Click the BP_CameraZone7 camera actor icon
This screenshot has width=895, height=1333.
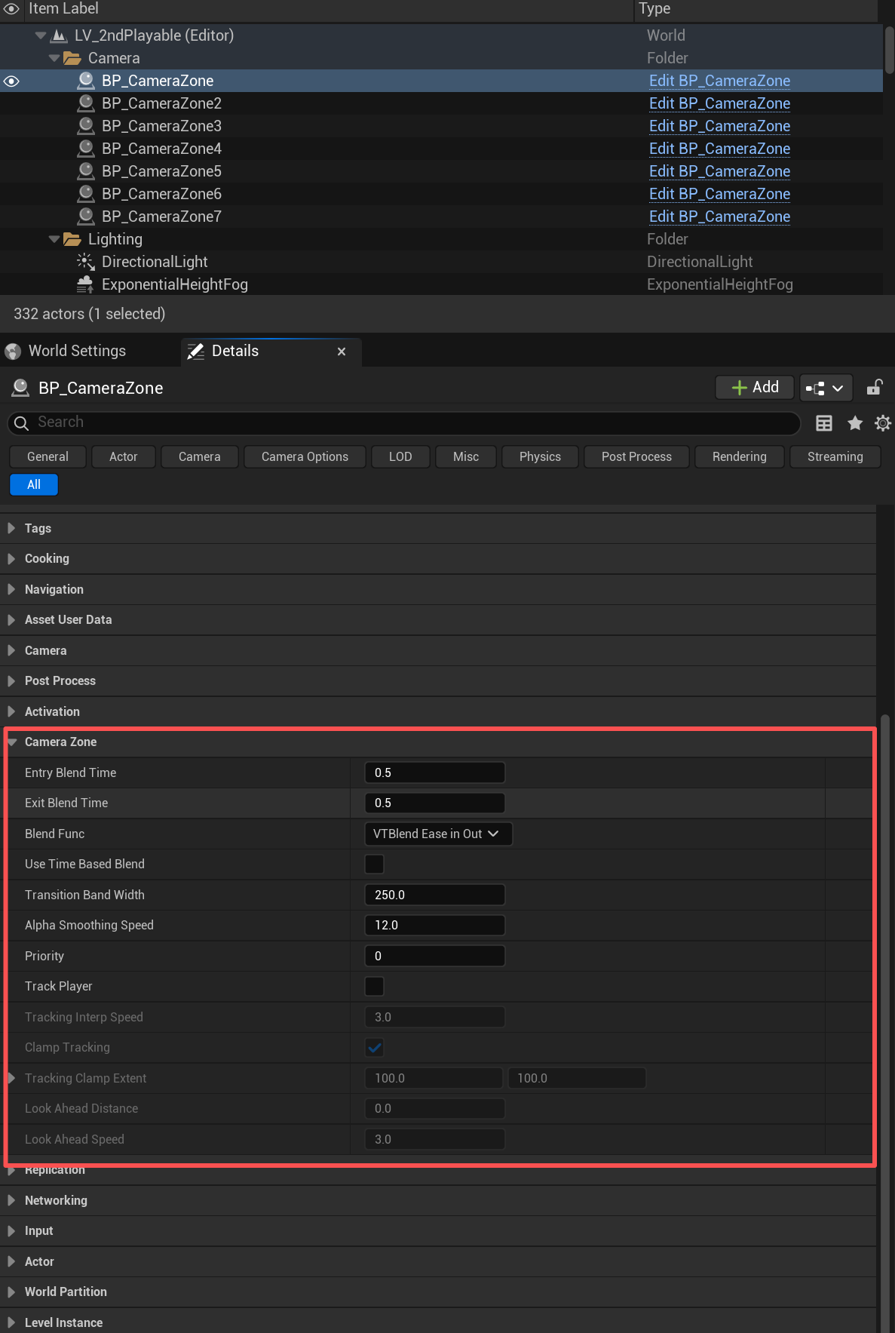click(x=86, y=217)
